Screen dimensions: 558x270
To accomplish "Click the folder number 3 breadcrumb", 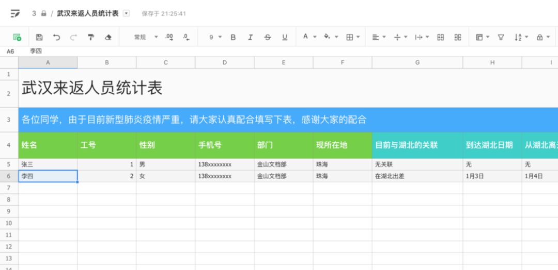I will click(x=34, y=13).
